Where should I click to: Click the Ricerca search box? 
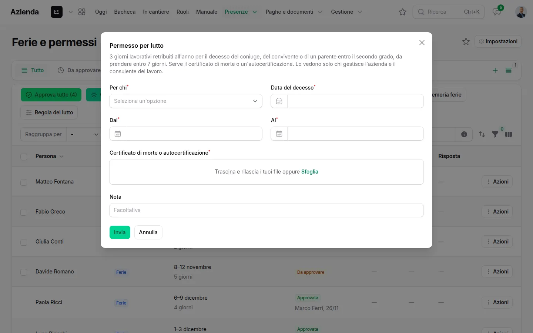(x=449, y=12)
